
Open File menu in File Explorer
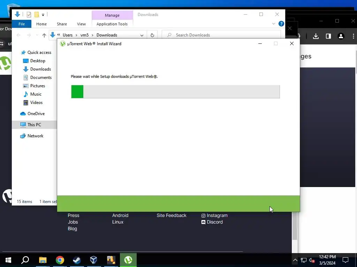pyautogui.click(x=22, y=24)
